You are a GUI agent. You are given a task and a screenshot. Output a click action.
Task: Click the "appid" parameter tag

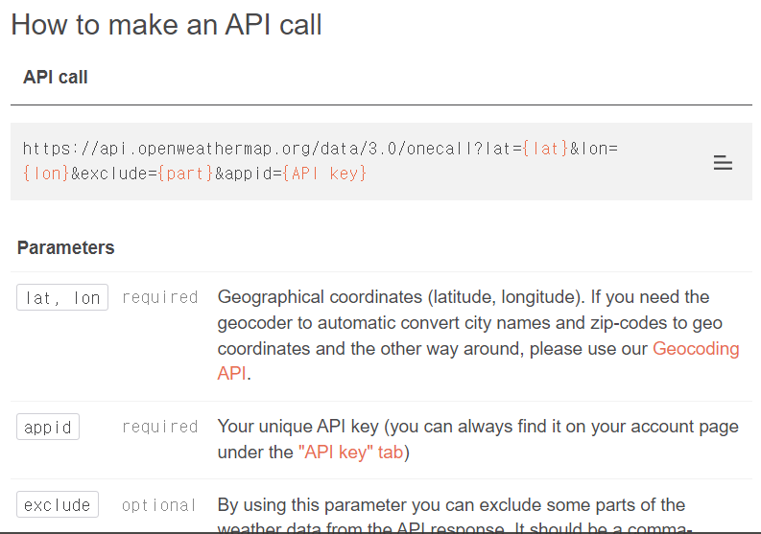point(48,427)
